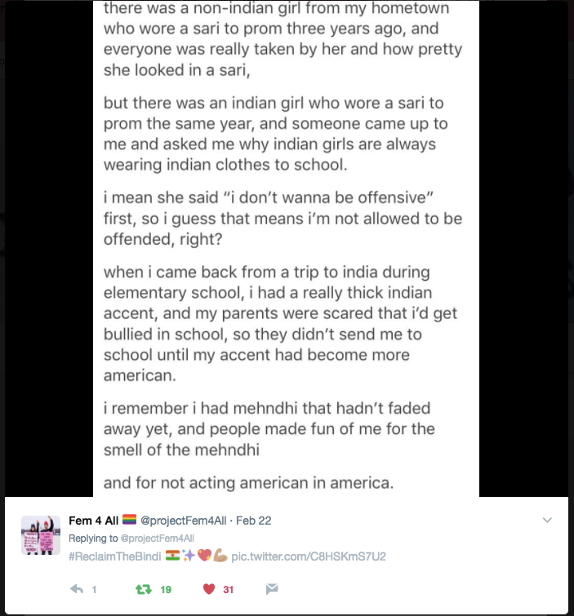Click the like count 31
The image size is (574, 616).
[x=229, y=589]
